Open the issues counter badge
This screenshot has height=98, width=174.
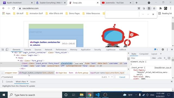(x=156, y=50)
